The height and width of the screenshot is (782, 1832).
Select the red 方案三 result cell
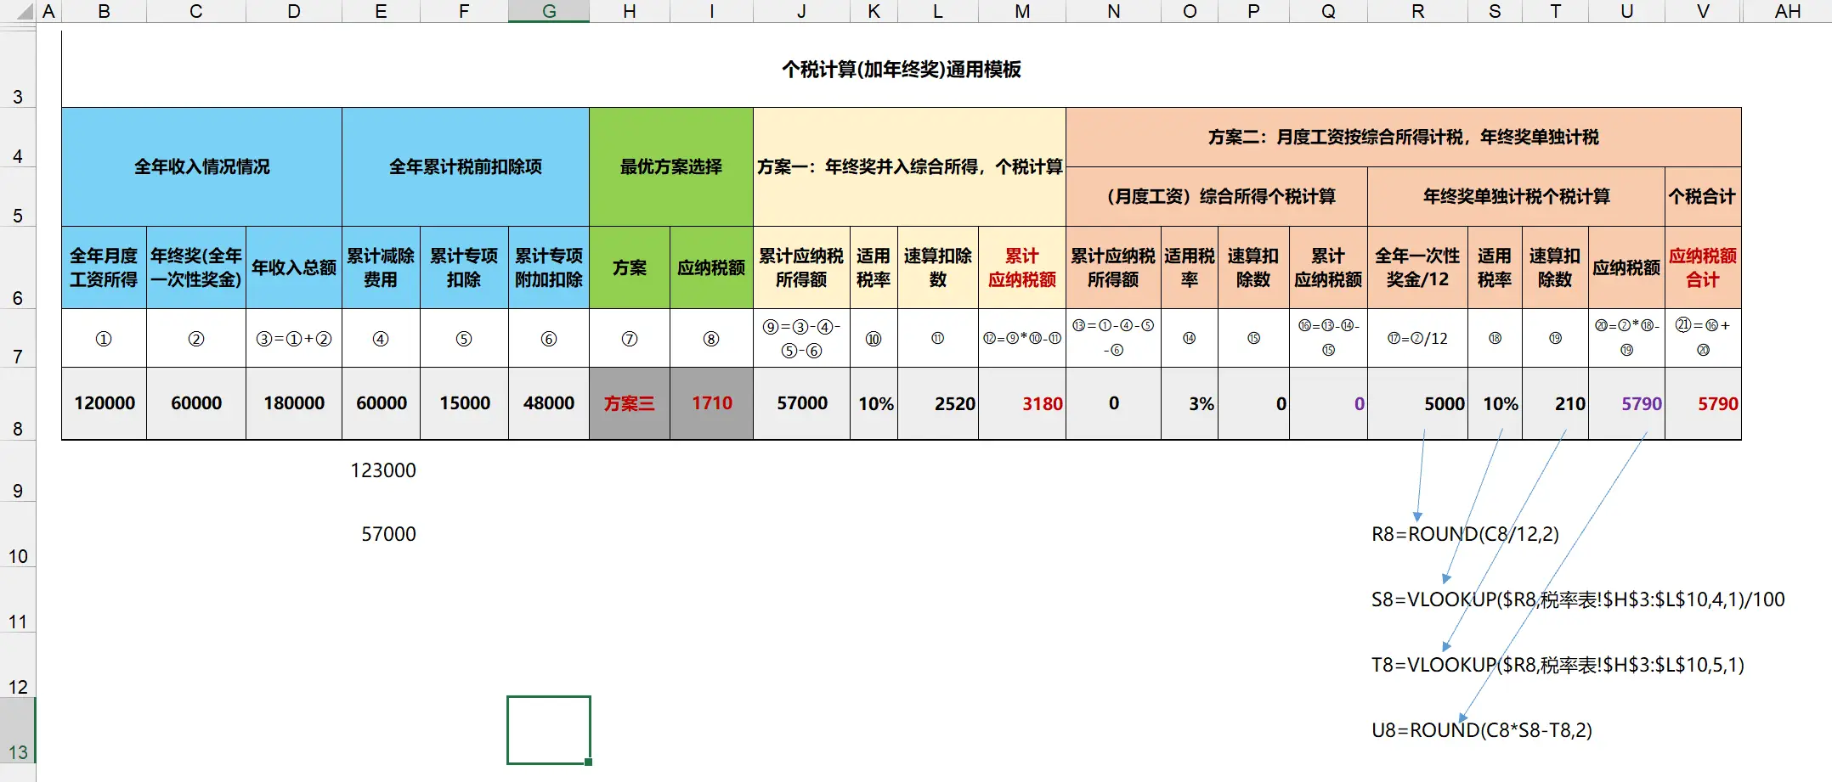[630, 404]
